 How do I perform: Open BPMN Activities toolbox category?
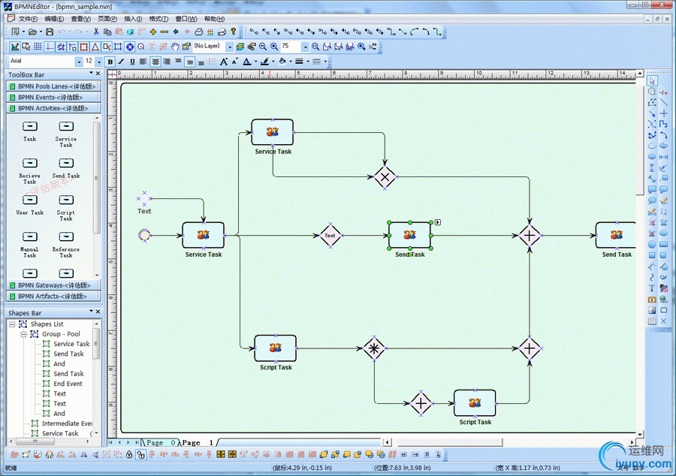click(54, 108)
